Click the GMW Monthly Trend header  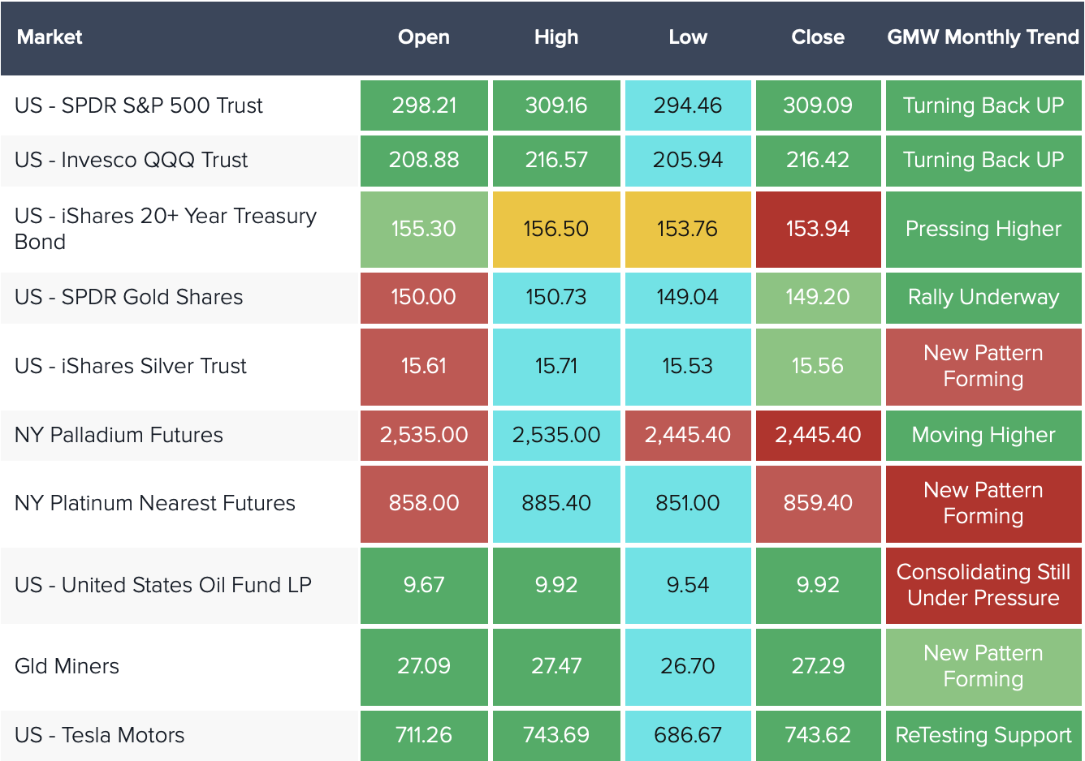pyautogui.click(x=983, y=37)
